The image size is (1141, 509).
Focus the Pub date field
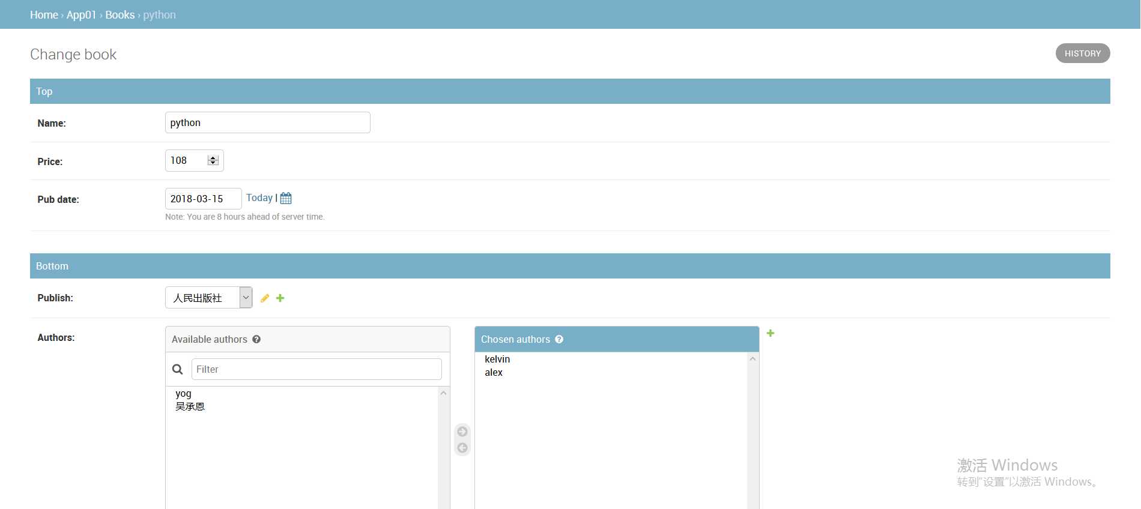coord(204,199)
